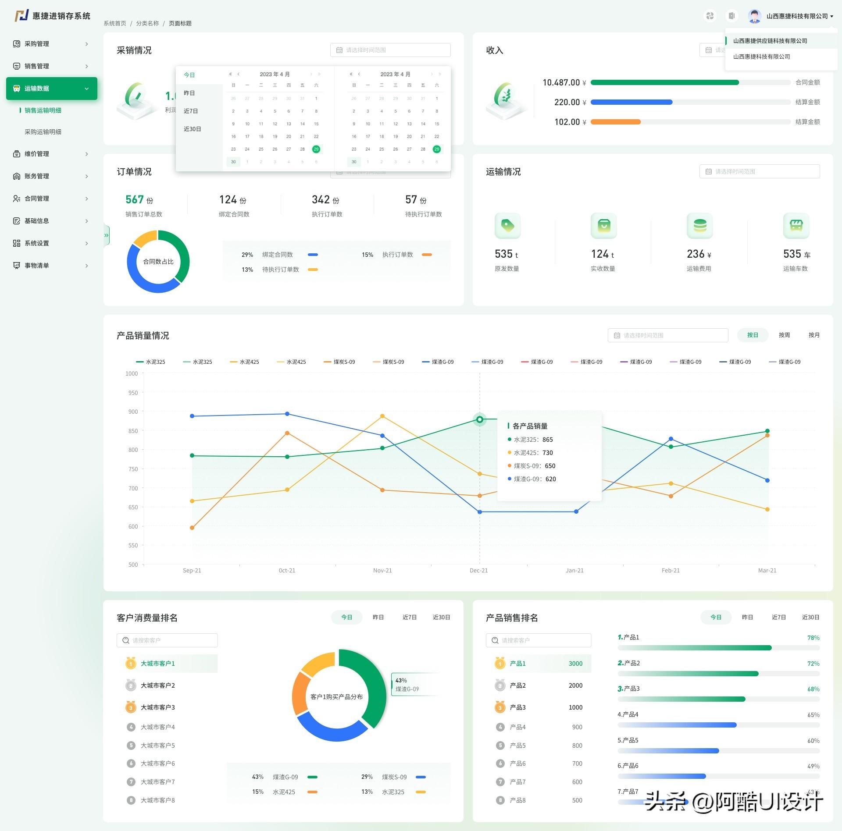Click the 实收数量 bag icon
The width and height of the screenshot is (842, 831).
point(603,226)
